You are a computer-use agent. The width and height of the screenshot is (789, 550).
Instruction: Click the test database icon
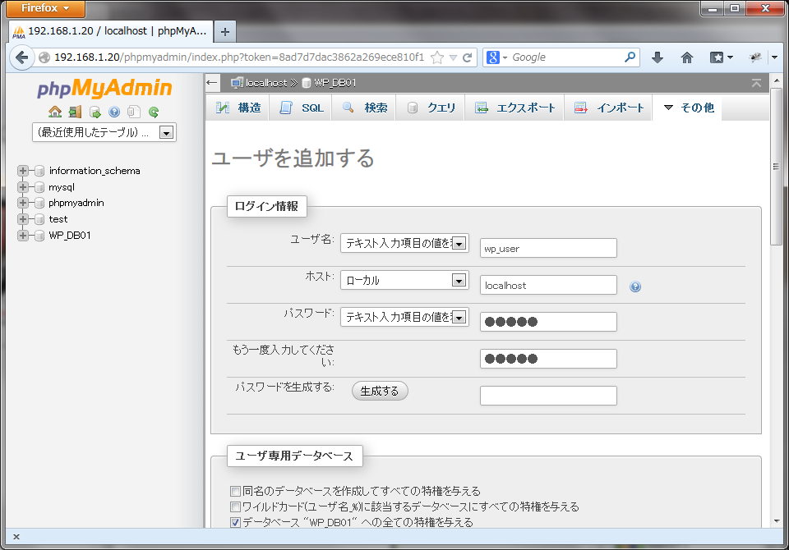39,219
